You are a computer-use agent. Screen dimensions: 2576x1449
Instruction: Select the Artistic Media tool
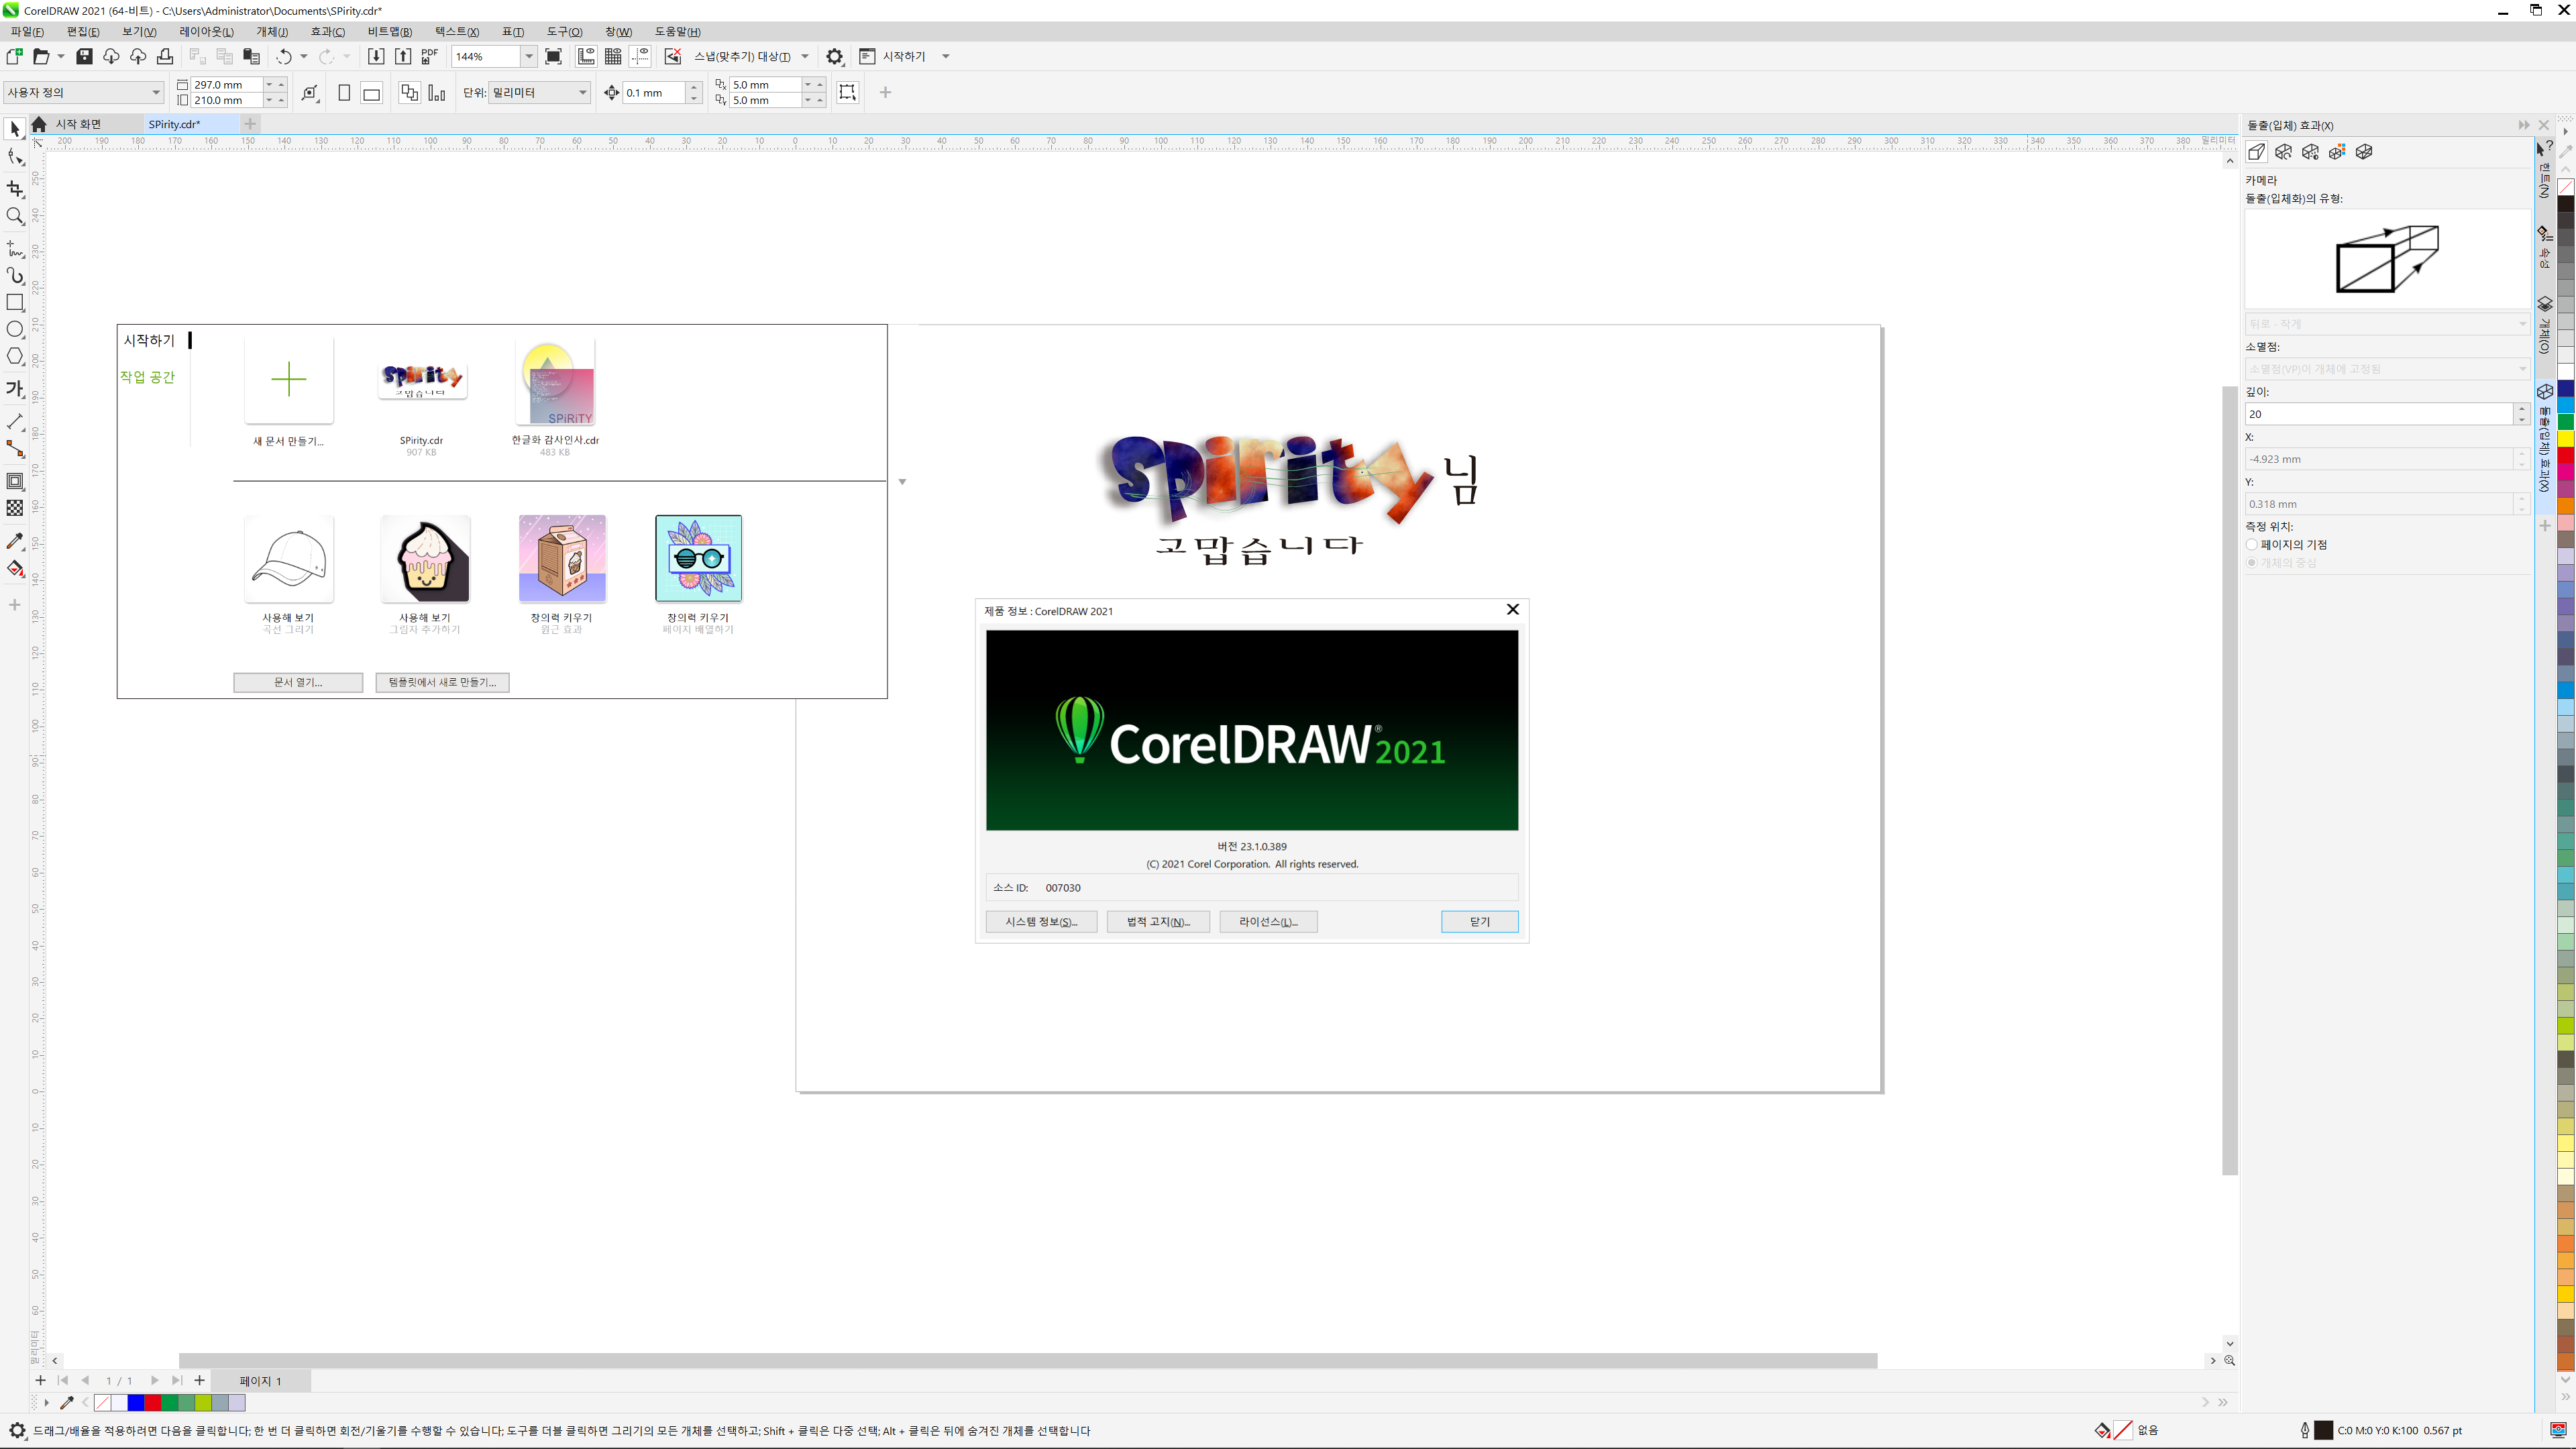[15, 275]
